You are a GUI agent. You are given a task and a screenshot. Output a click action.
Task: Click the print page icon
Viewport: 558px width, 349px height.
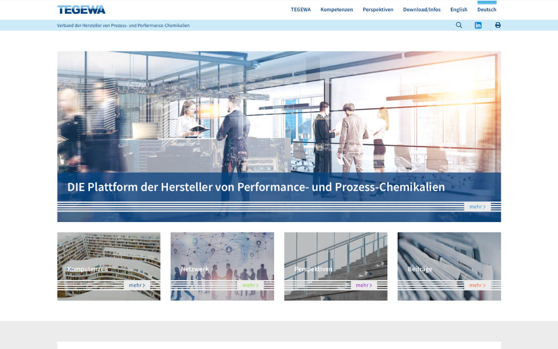pyautogui.click(x=497, y=25)
